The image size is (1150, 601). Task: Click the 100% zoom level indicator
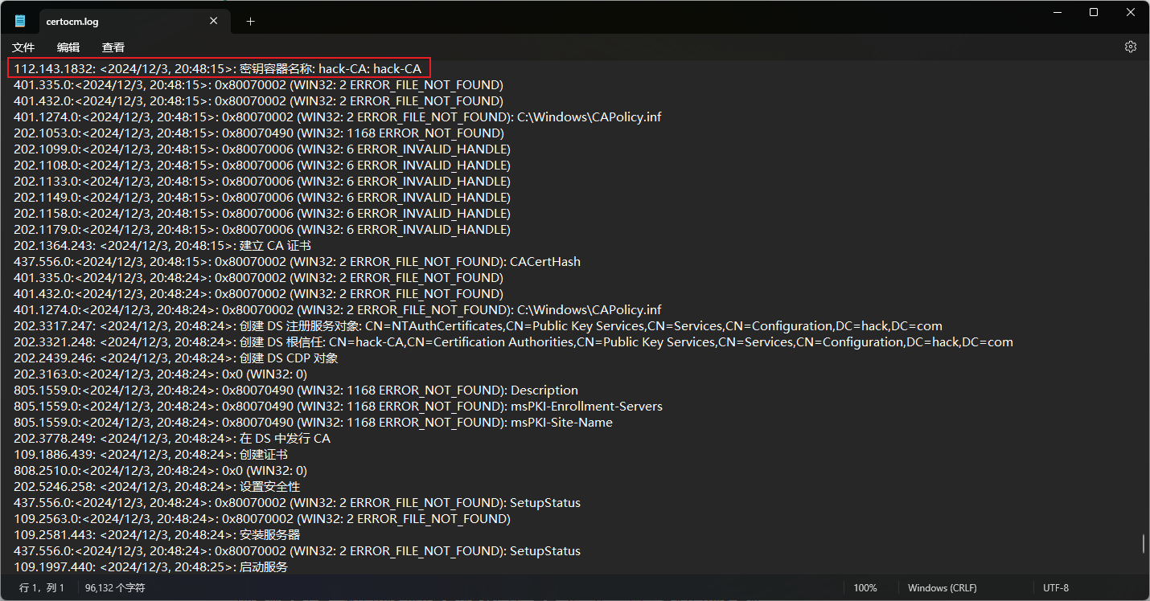865,588
